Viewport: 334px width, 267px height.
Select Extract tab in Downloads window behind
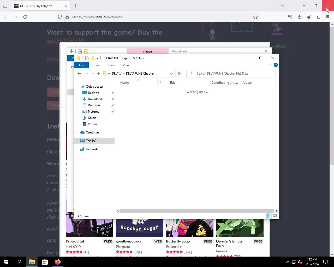(x=148, y=52)
